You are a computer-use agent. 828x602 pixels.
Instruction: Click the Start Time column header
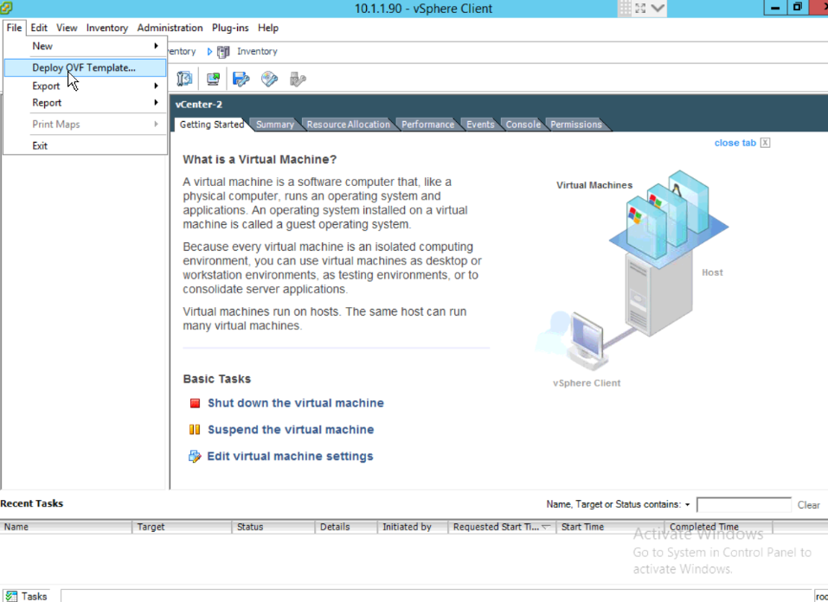point(610,527)
